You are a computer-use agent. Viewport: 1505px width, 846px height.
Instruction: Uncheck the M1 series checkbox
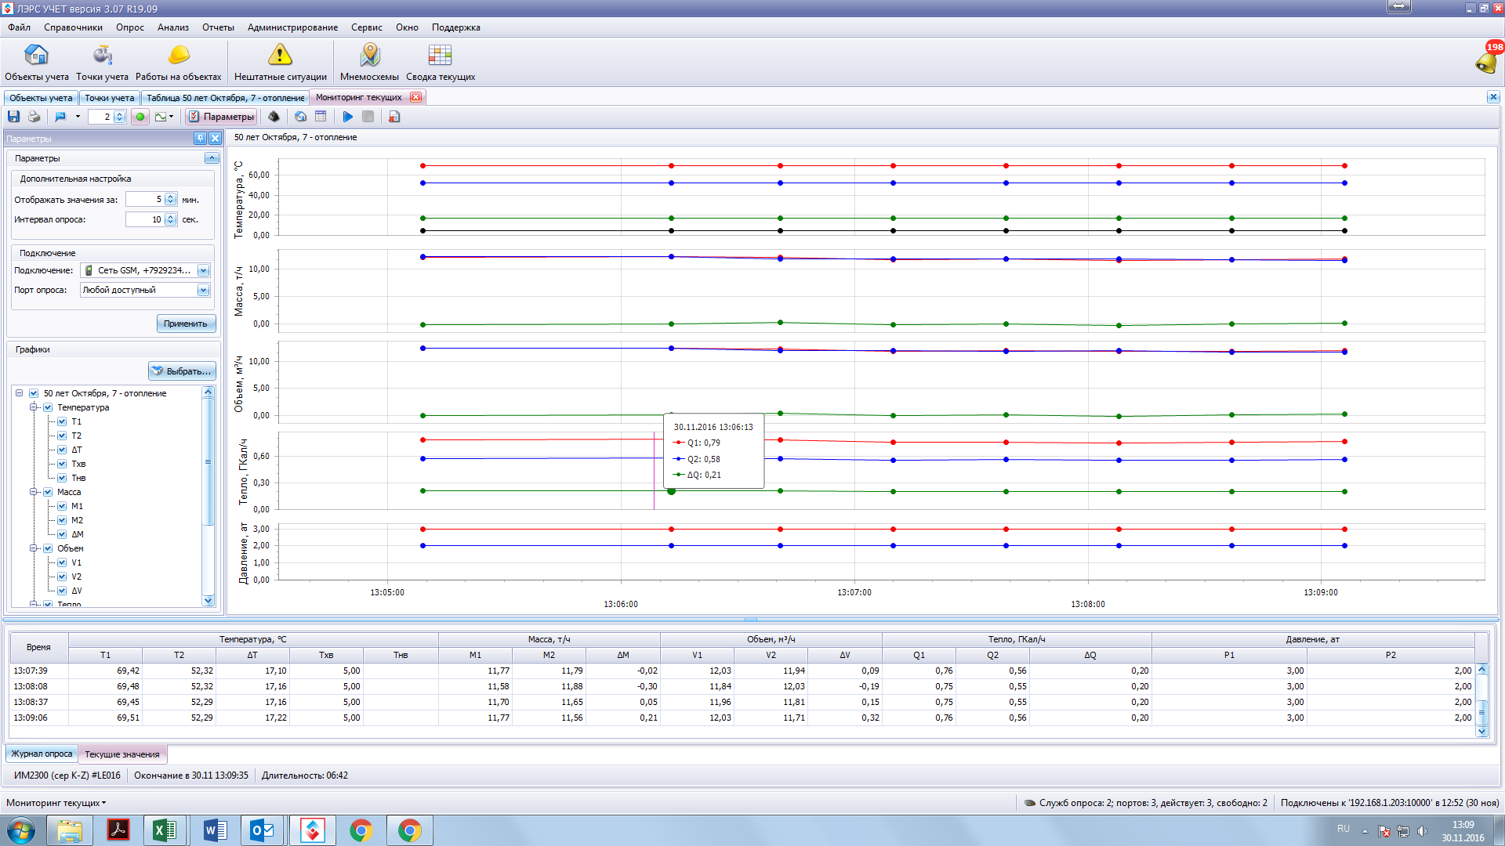(62, 506)
